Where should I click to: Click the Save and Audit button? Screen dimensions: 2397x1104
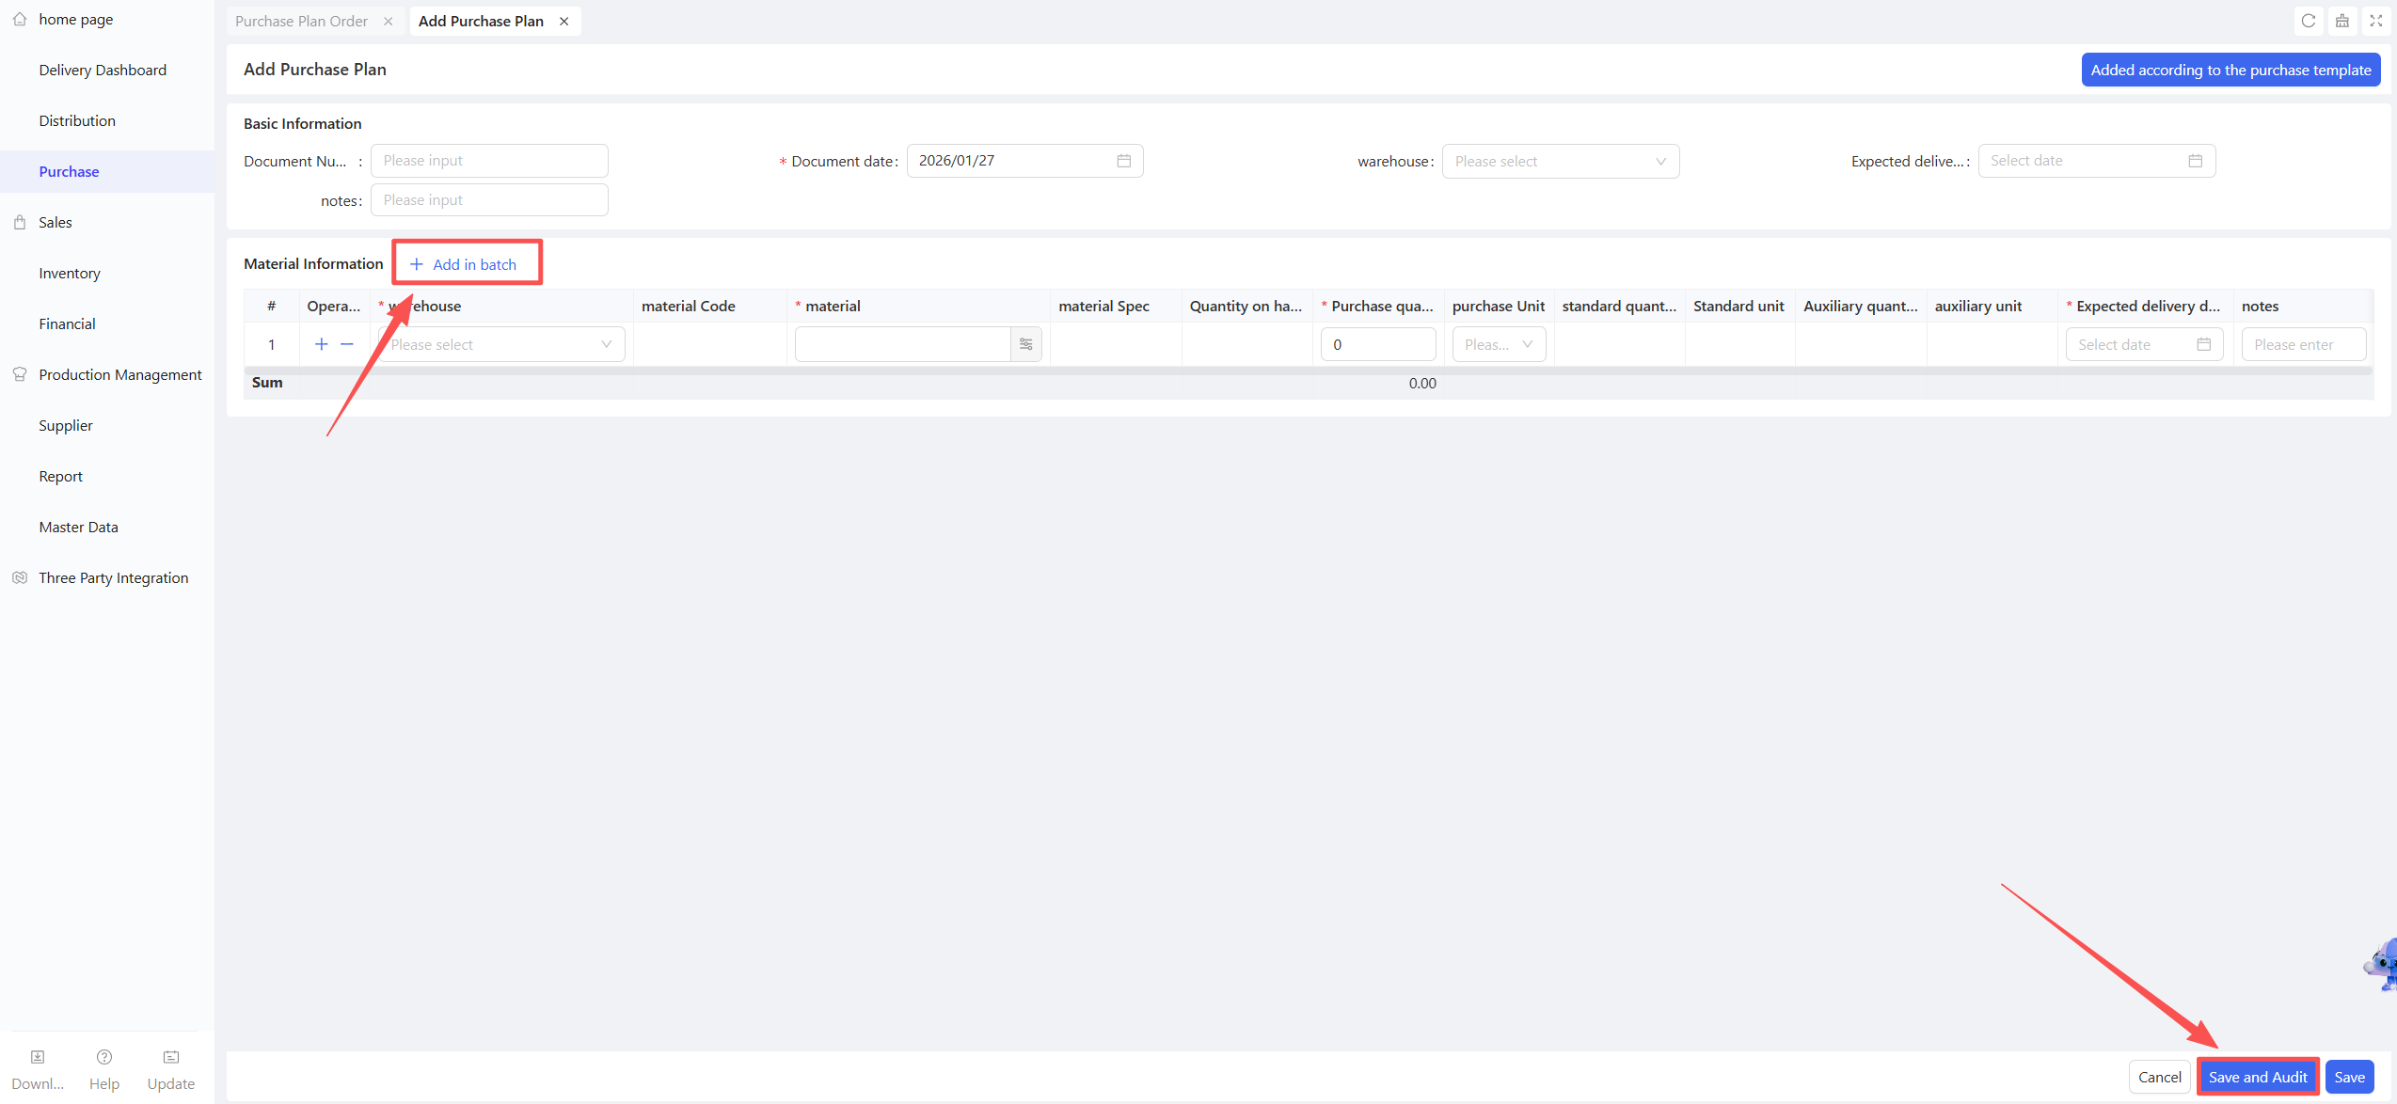coord(2257,1077)
